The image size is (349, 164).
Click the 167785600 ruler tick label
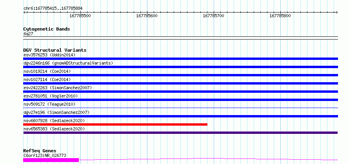tap(147, 16)
